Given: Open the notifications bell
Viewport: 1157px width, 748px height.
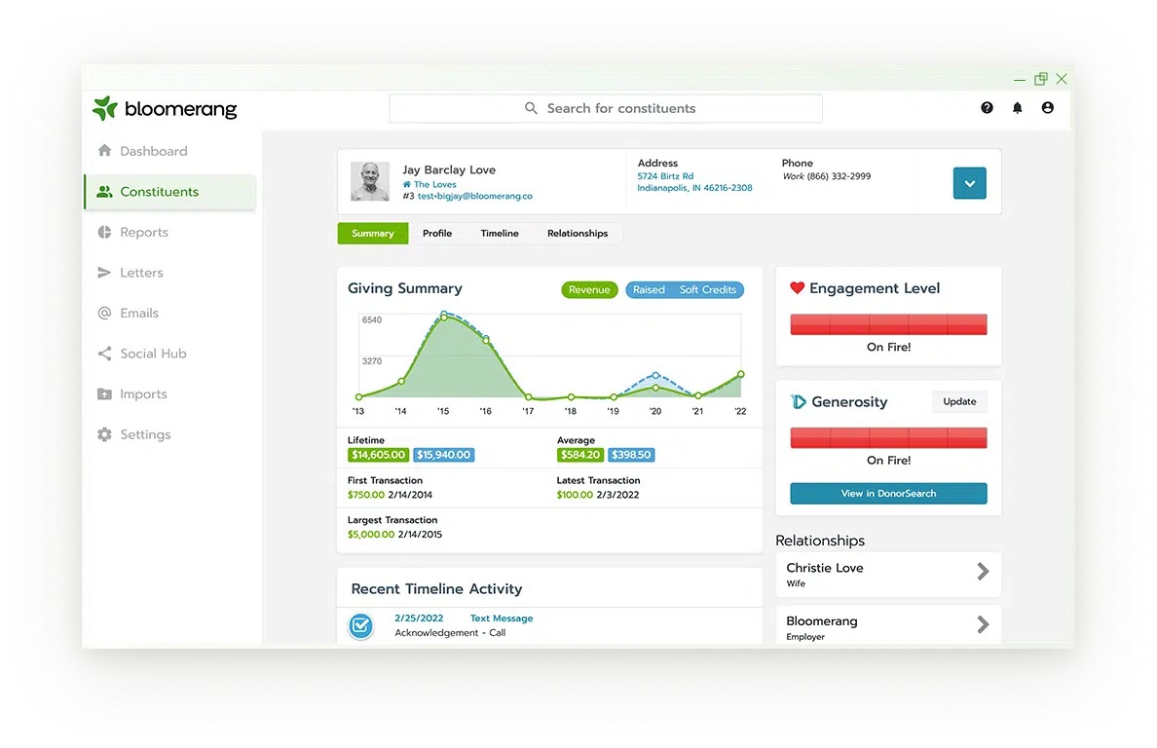Looking at the screenshot, I should (x=1017, y=108).
